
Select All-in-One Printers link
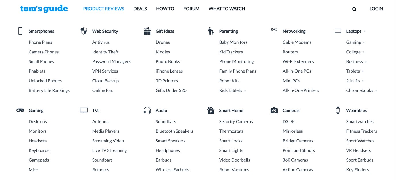click(301, 90)
